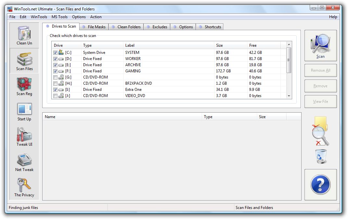
Task: Select the GAMING label cell
Action: coord(133,71)
